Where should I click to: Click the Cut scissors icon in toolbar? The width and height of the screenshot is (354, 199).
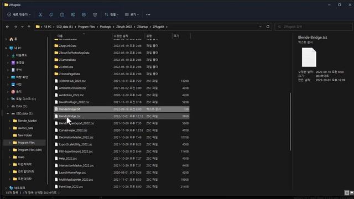click(x=40, y=15)
